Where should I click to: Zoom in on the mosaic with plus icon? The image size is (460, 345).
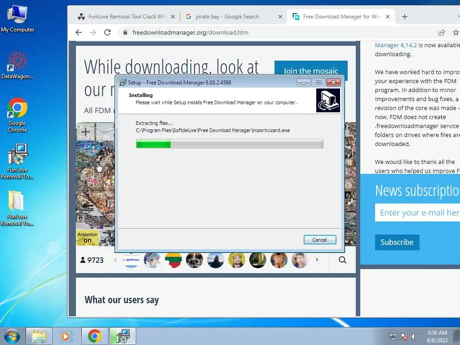[x=85, y=132]
